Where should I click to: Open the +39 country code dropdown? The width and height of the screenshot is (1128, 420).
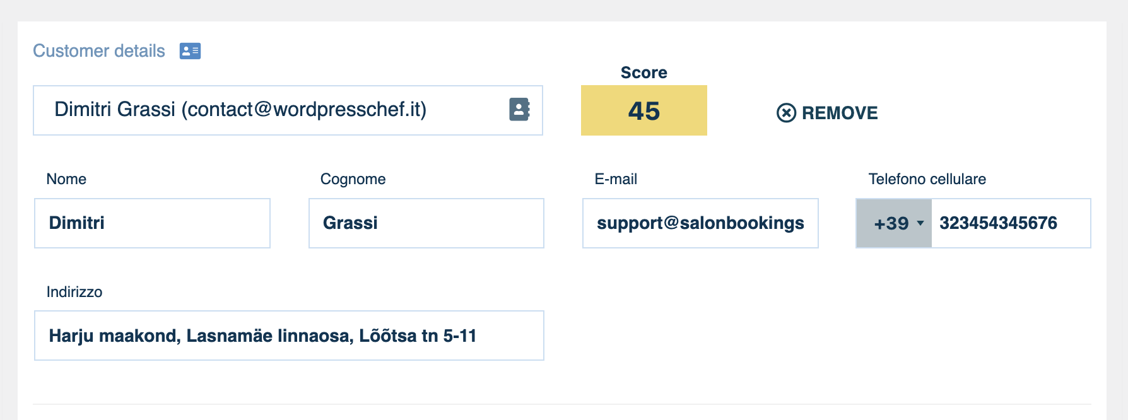pos(891,223)
